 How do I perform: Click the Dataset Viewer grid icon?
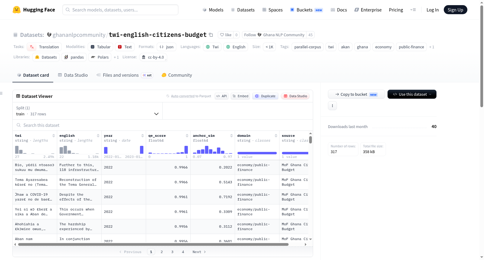(x=18, y=96)
